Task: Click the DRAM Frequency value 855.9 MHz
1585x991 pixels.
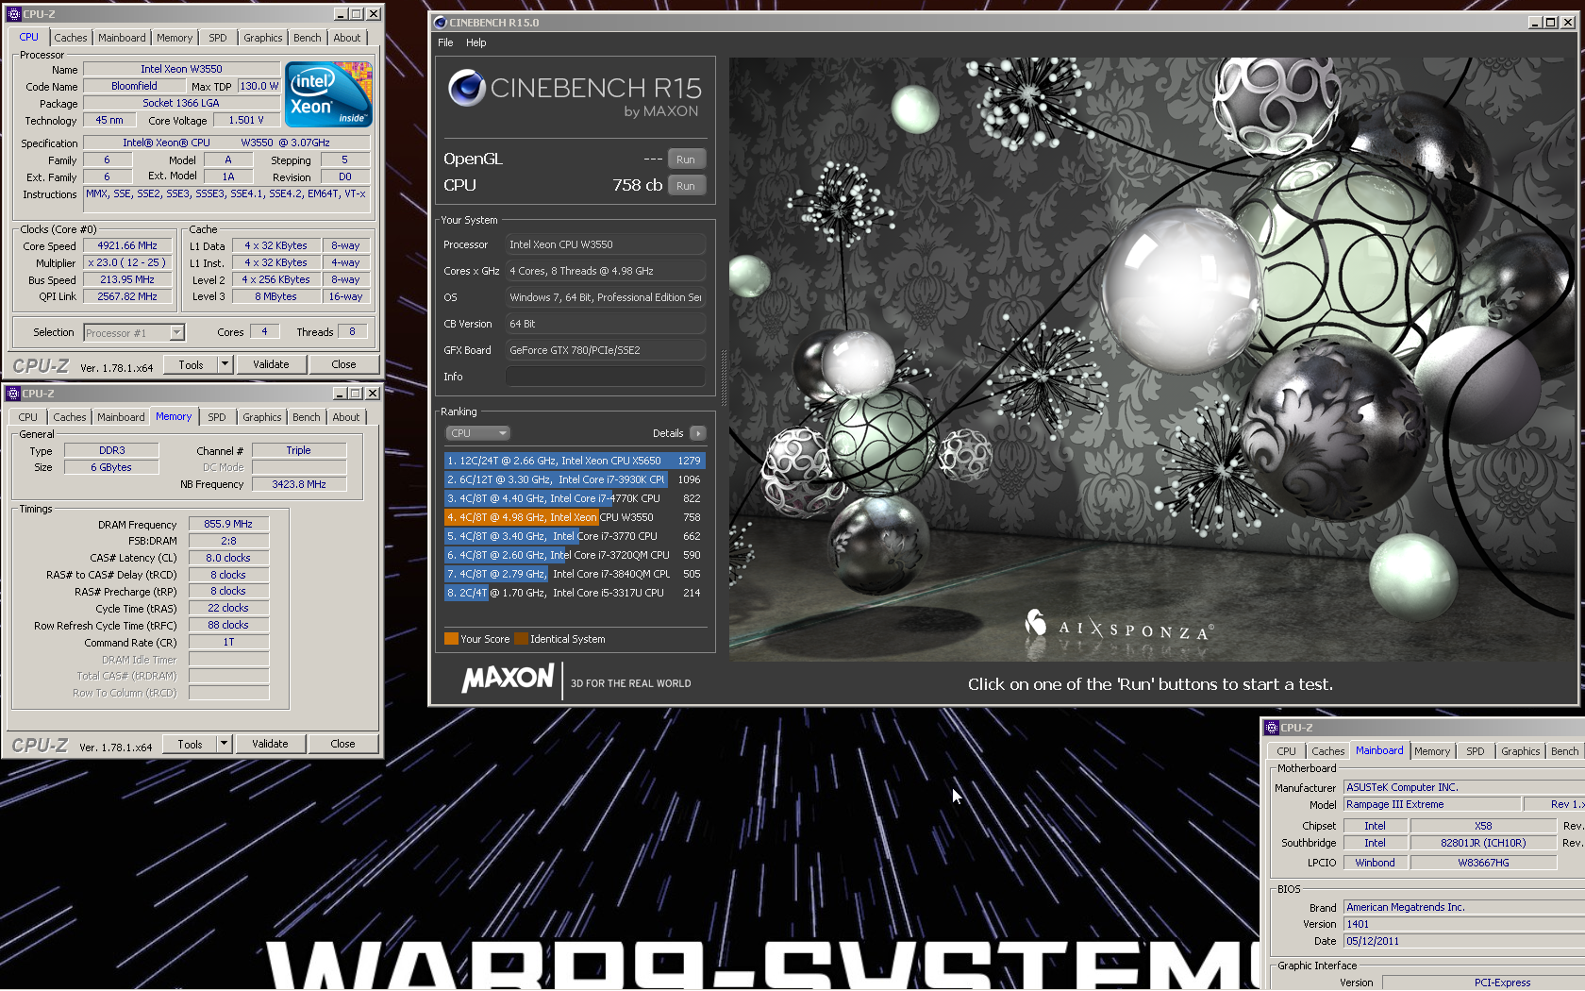Action: (x=228, y=524)
